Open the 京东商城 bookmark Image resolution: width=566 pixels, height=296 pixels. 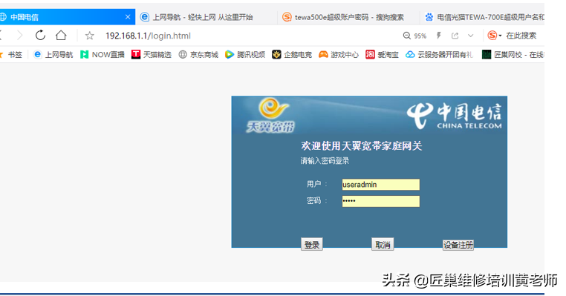(x=198, y=55)
